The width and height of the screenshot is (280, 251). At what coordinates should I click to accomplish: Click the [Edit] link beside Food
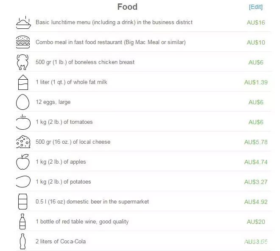255,7
